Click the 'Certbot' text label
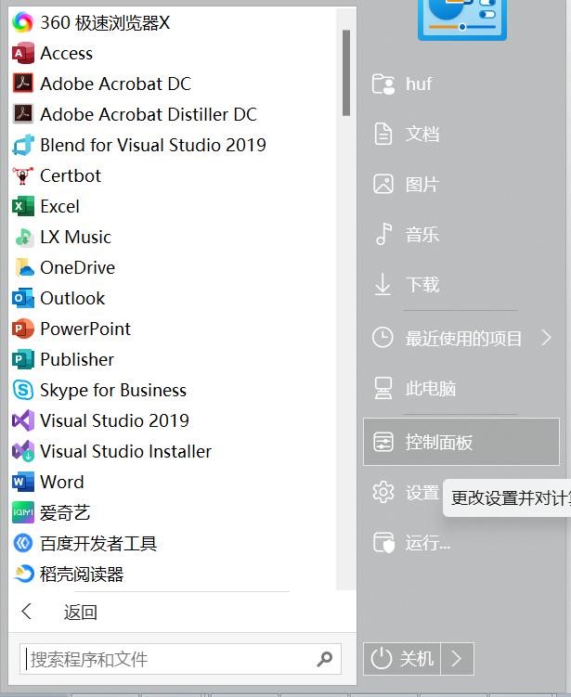This screenshot has height=697, width=571. click(x=71, y=175)
